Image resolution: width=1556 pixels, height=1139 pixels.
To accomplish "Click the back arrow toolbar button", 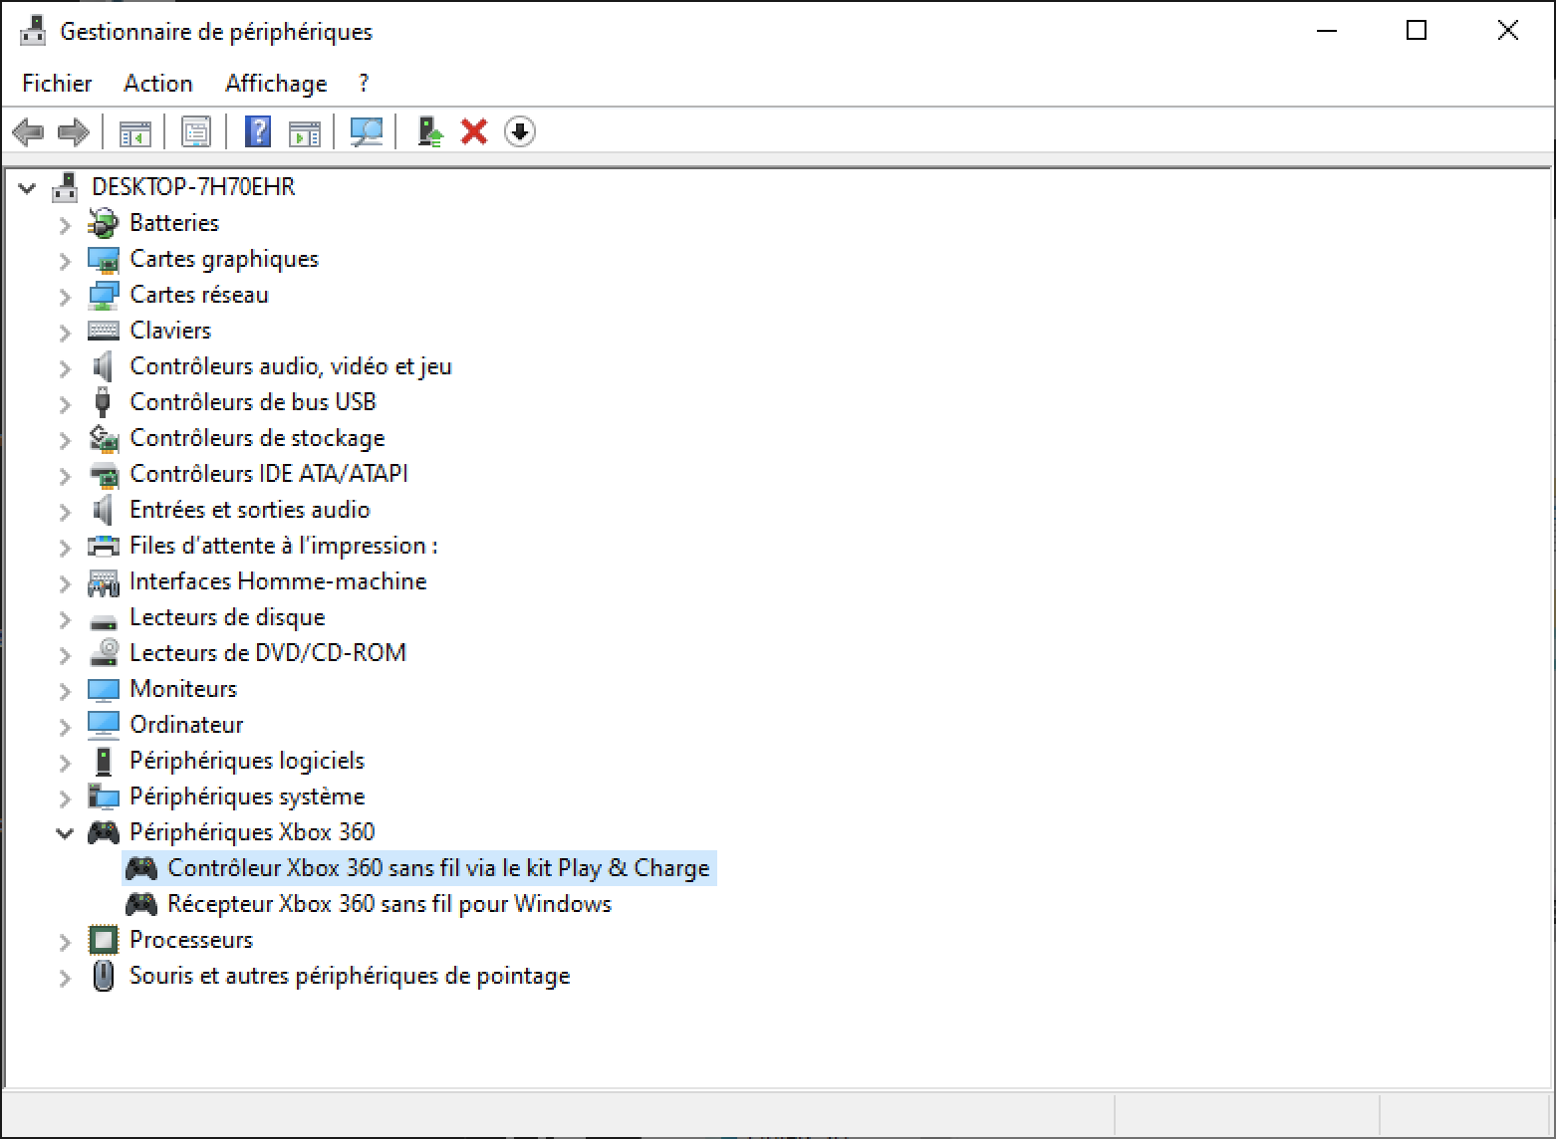I will point(28,131).
